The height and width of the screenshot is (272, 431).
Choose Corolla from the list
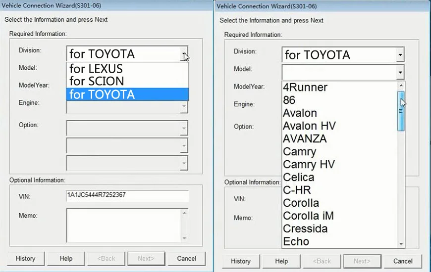click(x=340, y=203)
